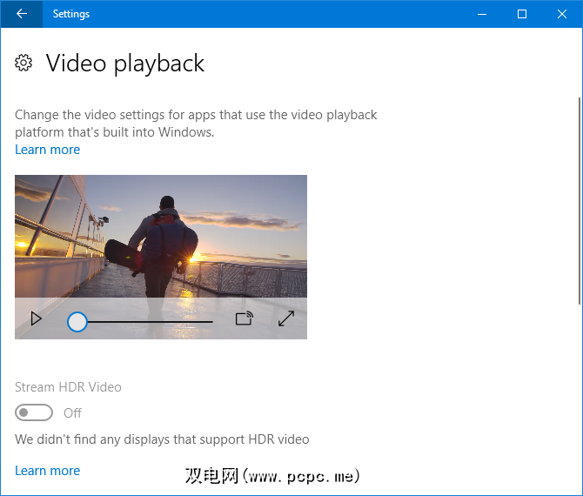Image resolution: width=583 pixels, height=496 pixels.
Task: Minimize the Settings window
Action: 482,14
